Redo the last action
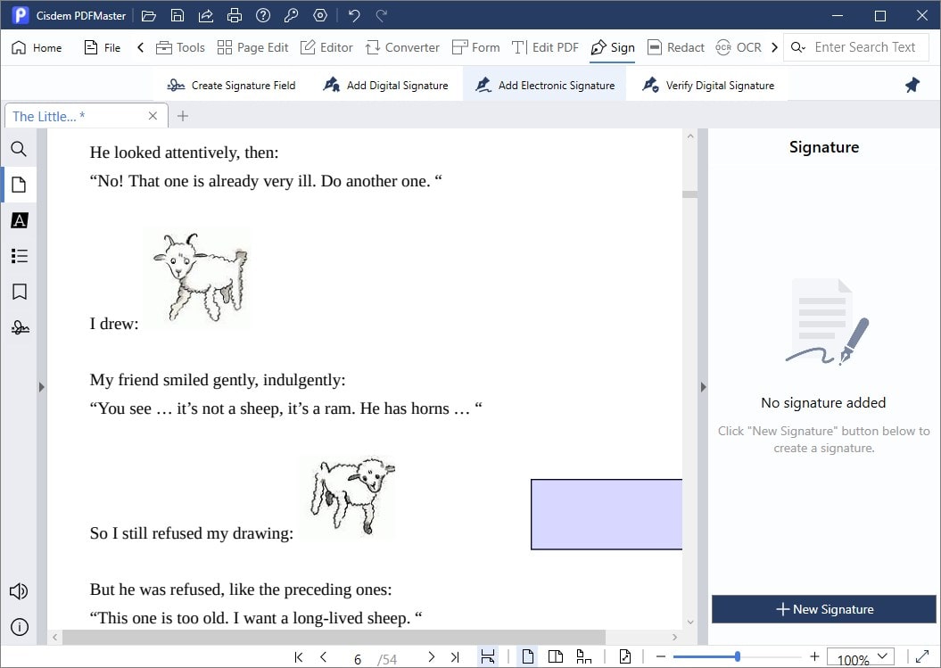 pos(381,15)
